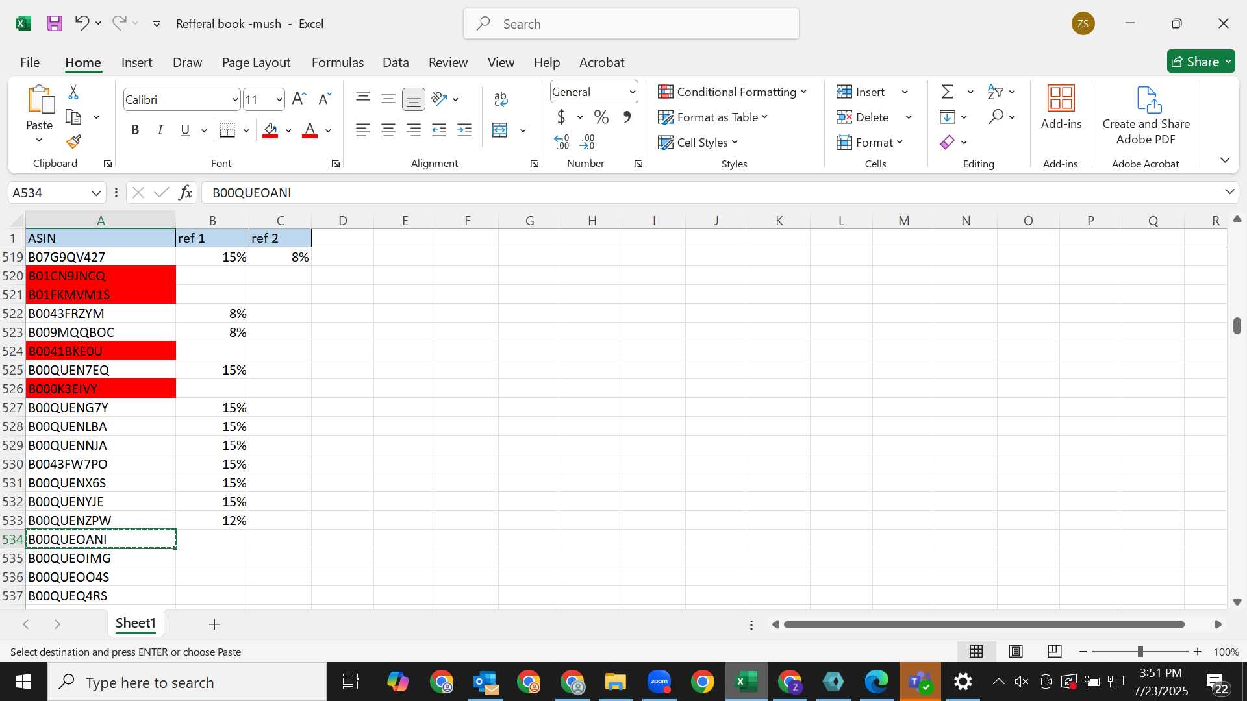
Task: Expand the formula bar chevron
Action: (1229, 191)
